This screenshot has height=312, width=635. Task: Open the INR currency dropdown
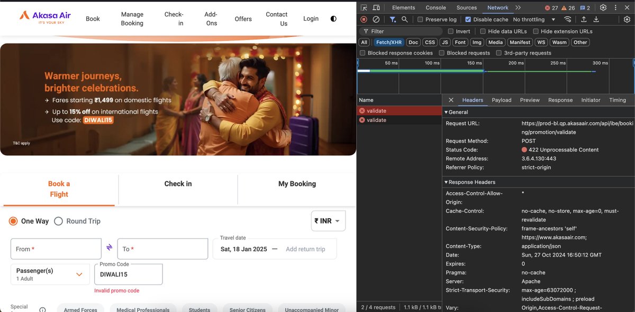[328, 221]
